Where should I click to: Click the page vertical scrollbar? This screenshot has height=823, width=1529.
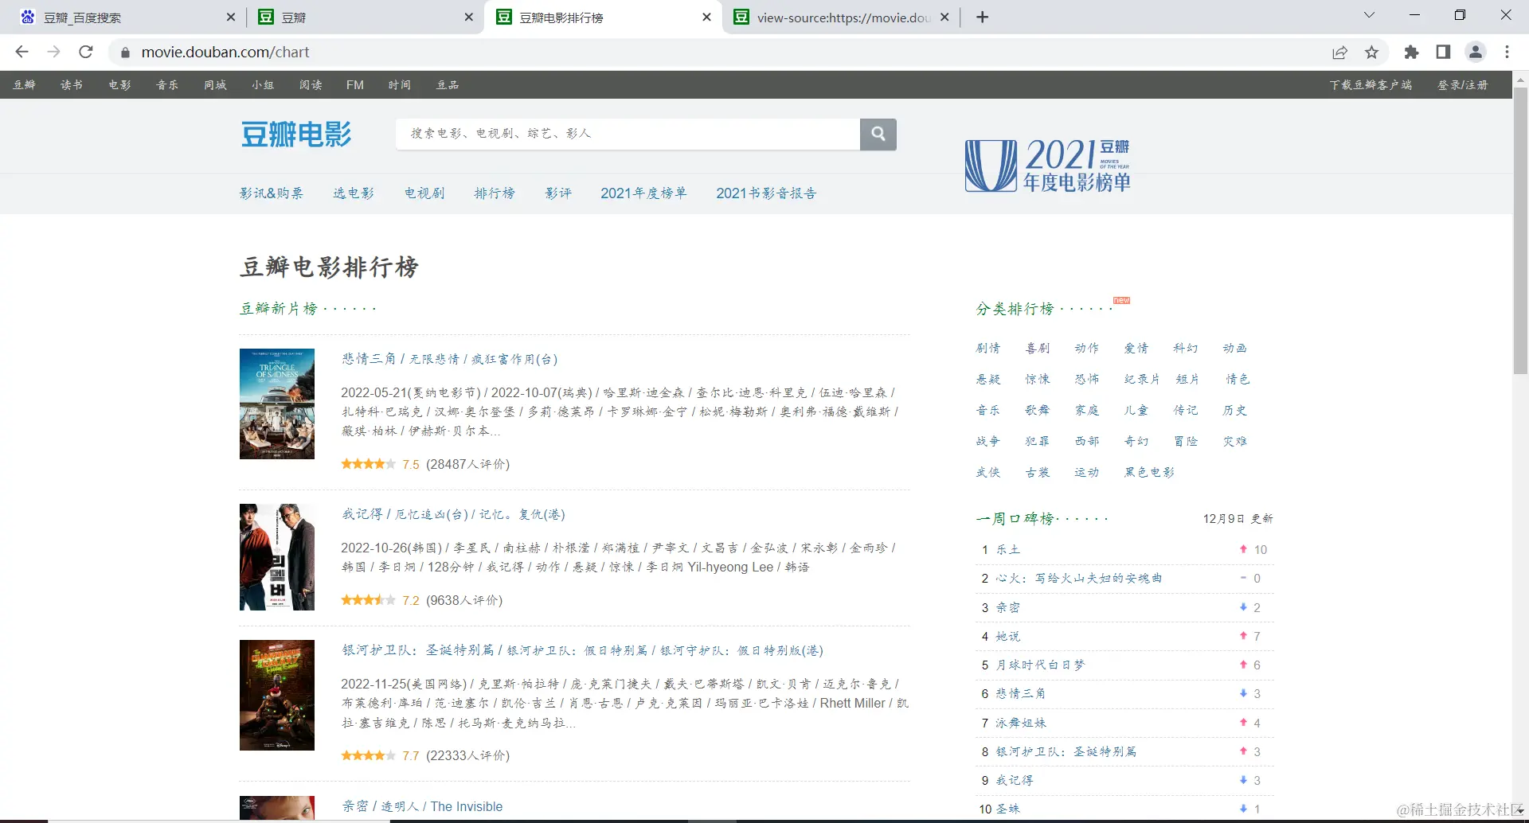click(1520, 231)
